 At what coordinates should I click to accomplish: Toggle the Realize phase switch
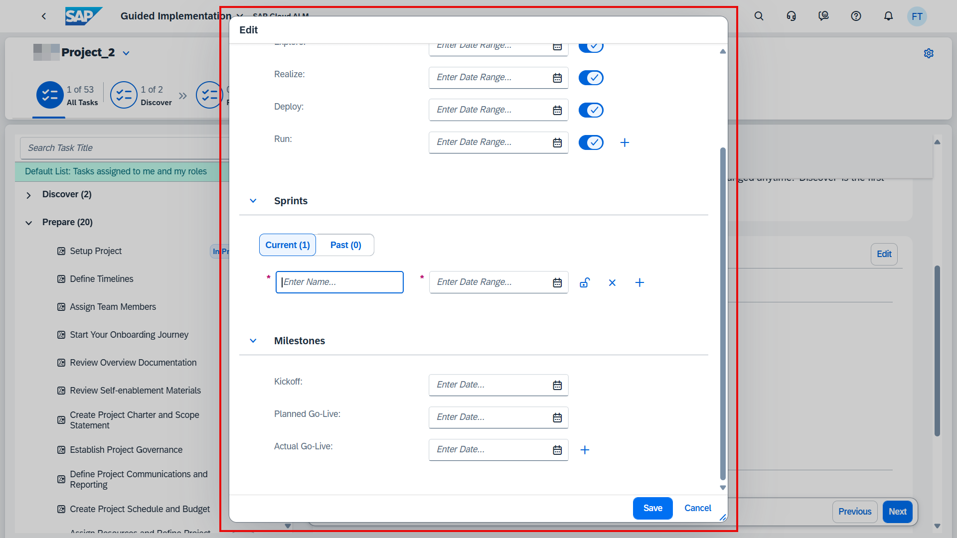point(591,78)
